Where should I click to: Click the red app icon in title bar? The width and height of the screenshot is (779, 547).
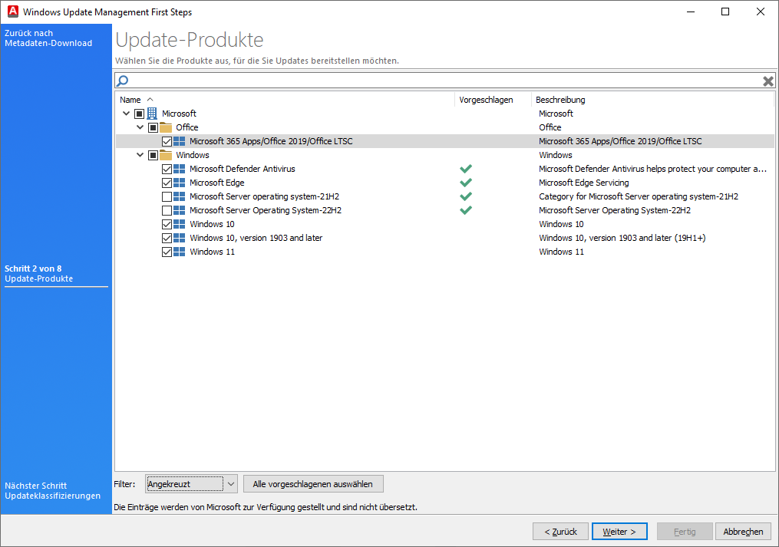coord(13,12)
